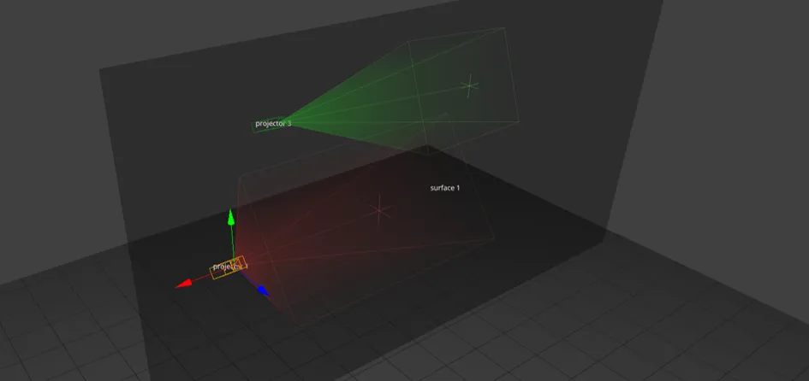Click the blue Z-axis gizmo arrow

(263, 291)
